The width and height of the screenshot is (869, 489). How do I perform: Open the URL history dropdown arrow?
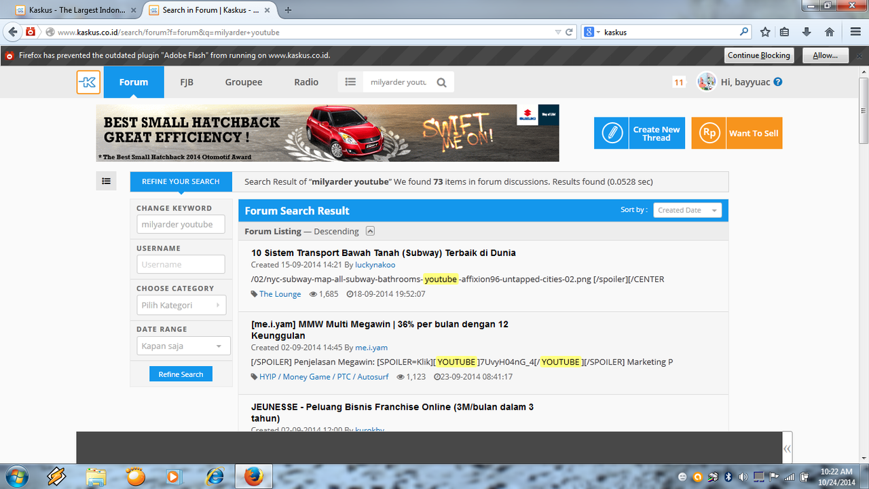coord(558,32)
